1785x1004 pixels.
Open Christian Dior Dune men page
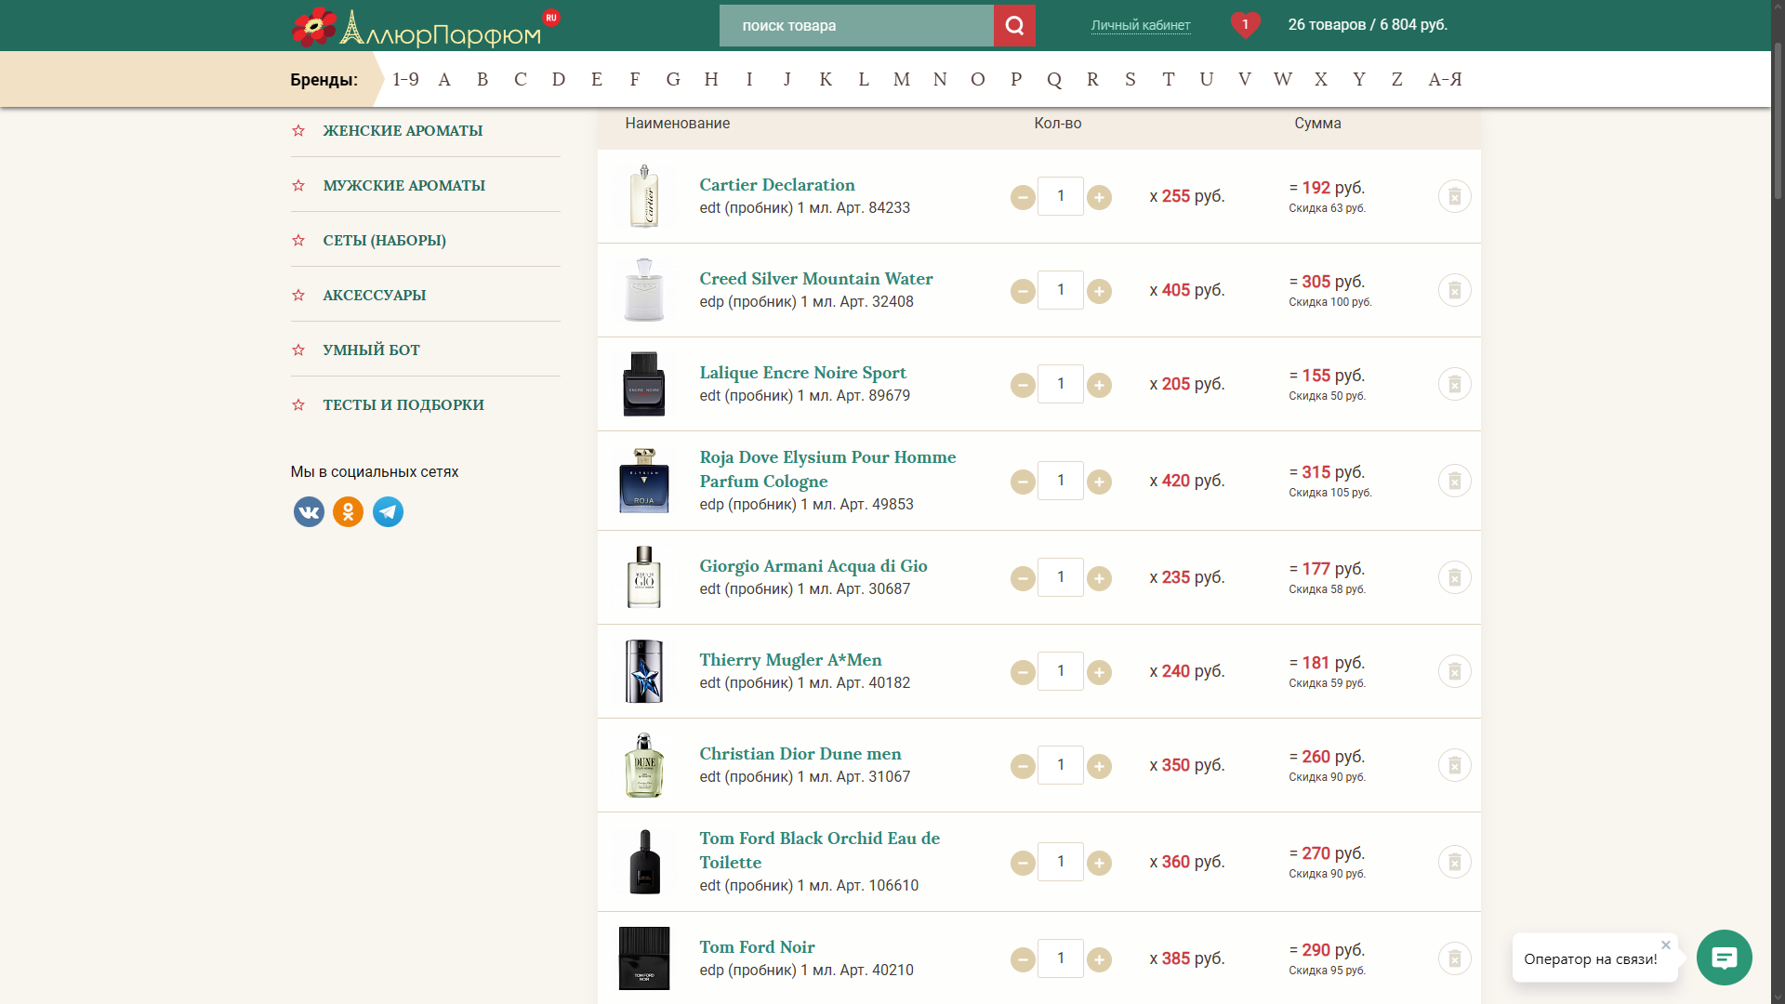pyautogui.click(x=800, y=754)
